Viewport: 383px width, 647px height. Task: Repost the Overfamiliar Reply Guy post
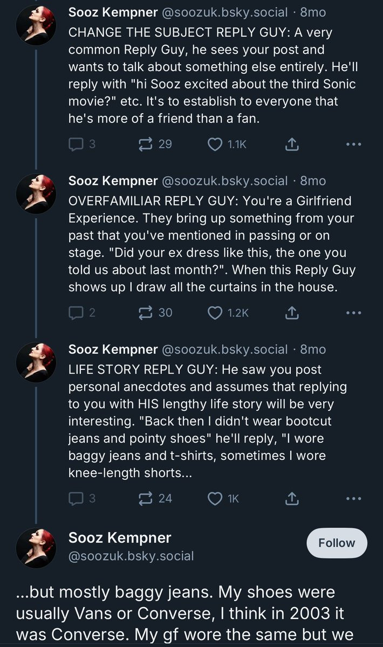(146, 312)
